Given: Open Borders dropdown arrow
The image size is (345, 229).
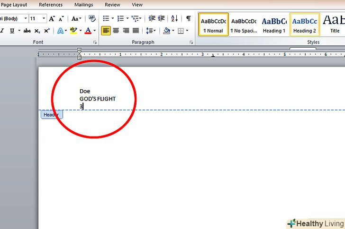Looking at the screenshot, I should coord(187,31).
